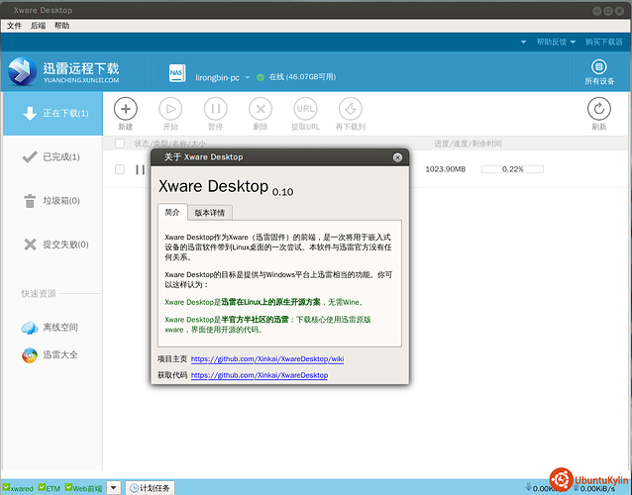This screenshot has width=632, height=495.
Task: Open the XwareDesktop/wiki project homepage link
Action: tap(267, 358)
